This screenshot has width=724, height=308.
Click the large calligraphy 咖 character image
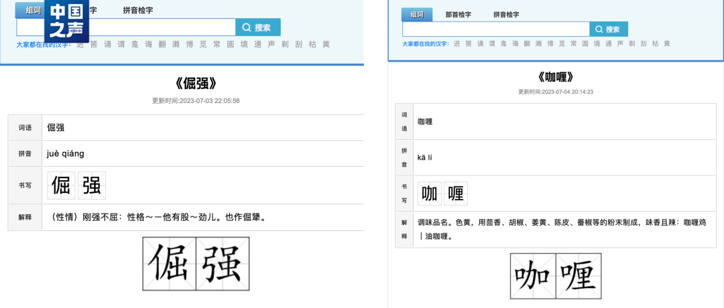pos(533,276)
